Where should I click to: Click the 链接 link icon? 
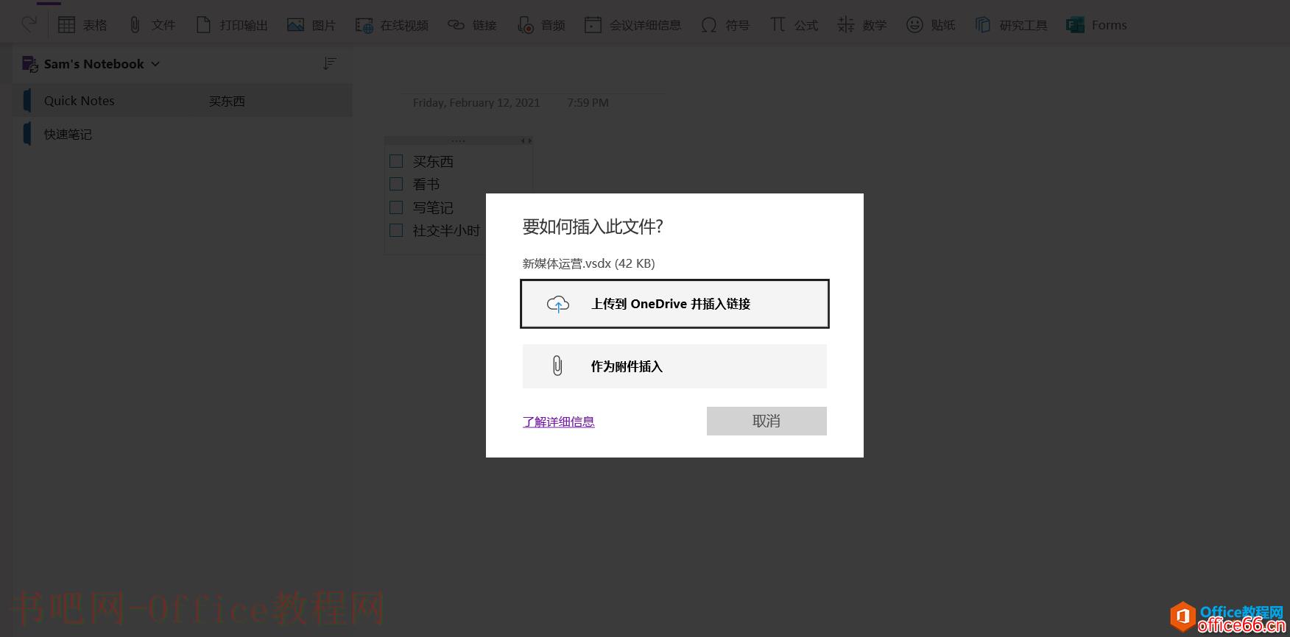456,25
